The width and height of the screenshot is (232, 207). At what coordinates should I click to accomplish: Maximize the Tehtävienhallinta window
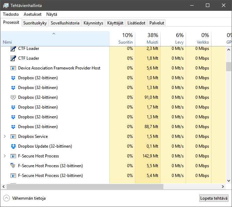click(x=208, y=5)
